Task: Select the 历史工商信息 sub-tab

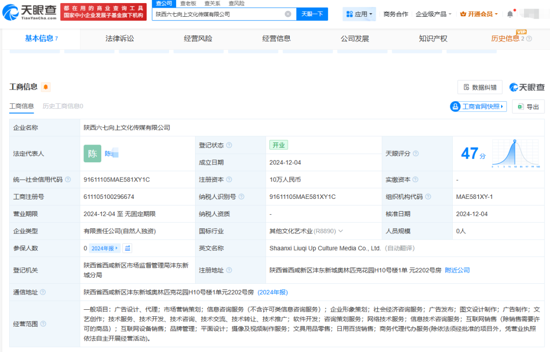Action: [63, 106]
